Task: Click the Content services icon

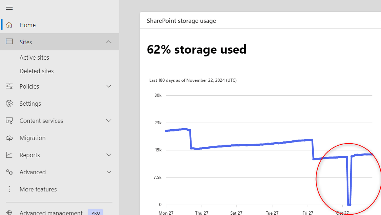Action: tap(9, 121)
